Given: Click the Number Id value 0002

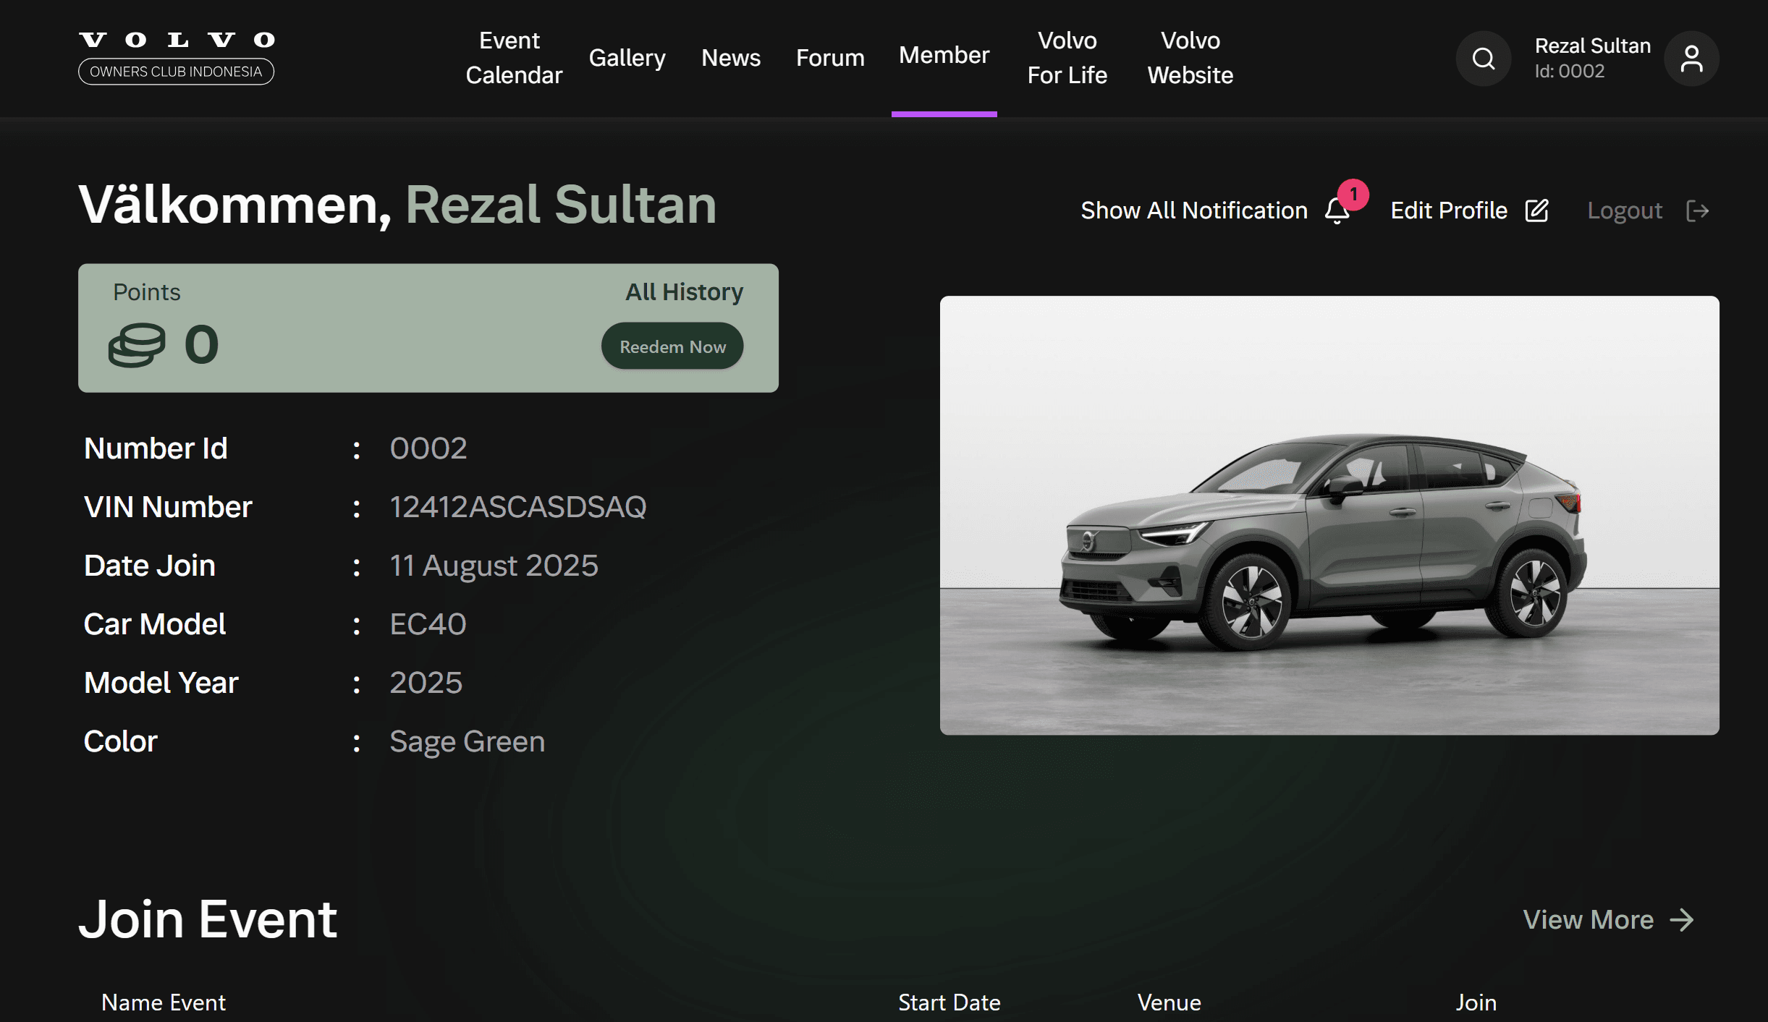Looking at the screenshot, I should pyautogui.click(x=428, y=448).
